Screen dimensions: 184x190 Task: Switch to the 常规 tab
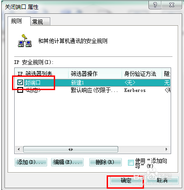pos(40,22)
